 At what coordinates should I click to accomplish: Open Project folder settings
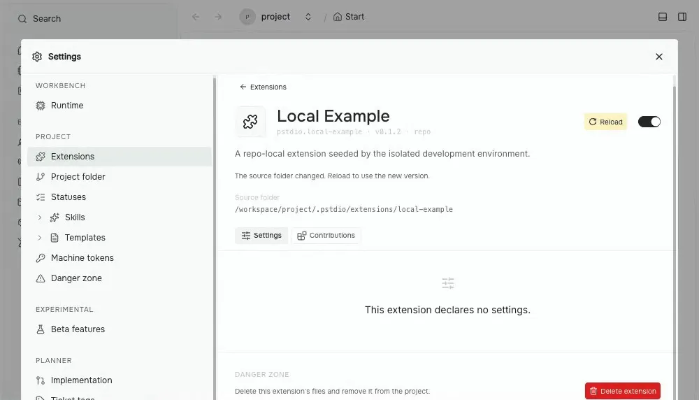tap(119, 177)
